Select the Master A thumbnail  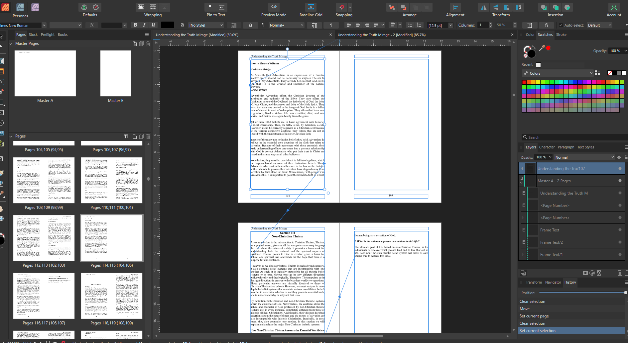point(45,73)
